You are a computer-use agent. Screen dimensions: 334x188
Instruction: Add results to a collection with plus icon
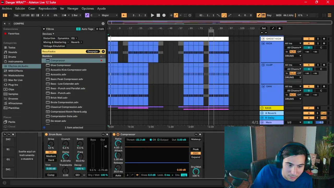pos(103,51)
